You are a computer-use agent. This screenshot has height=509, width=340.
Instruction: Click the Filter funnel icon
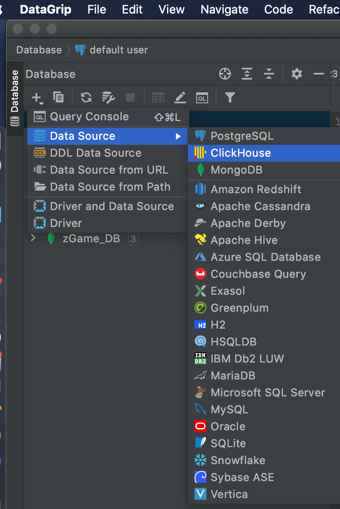click(x=230, y=98)
